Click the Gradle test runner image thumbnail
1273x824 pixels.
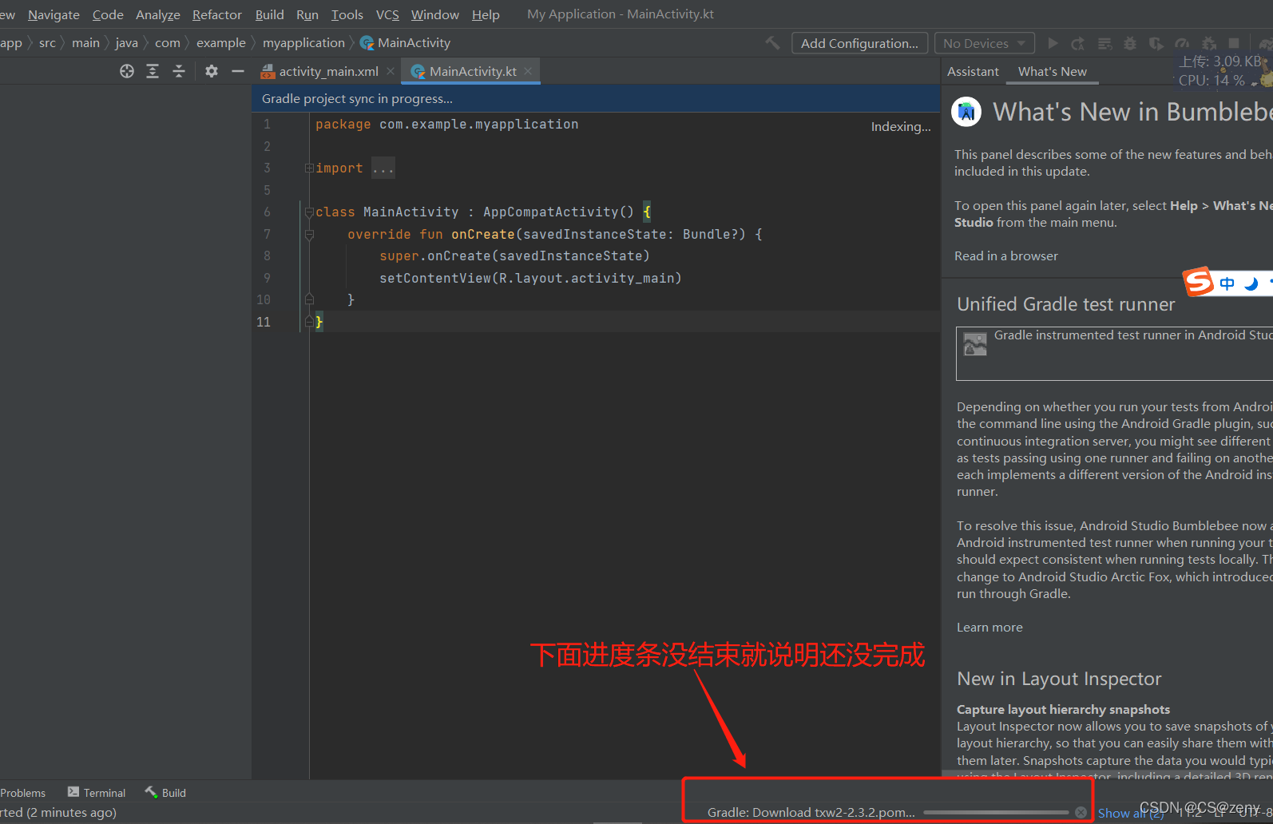975,343
